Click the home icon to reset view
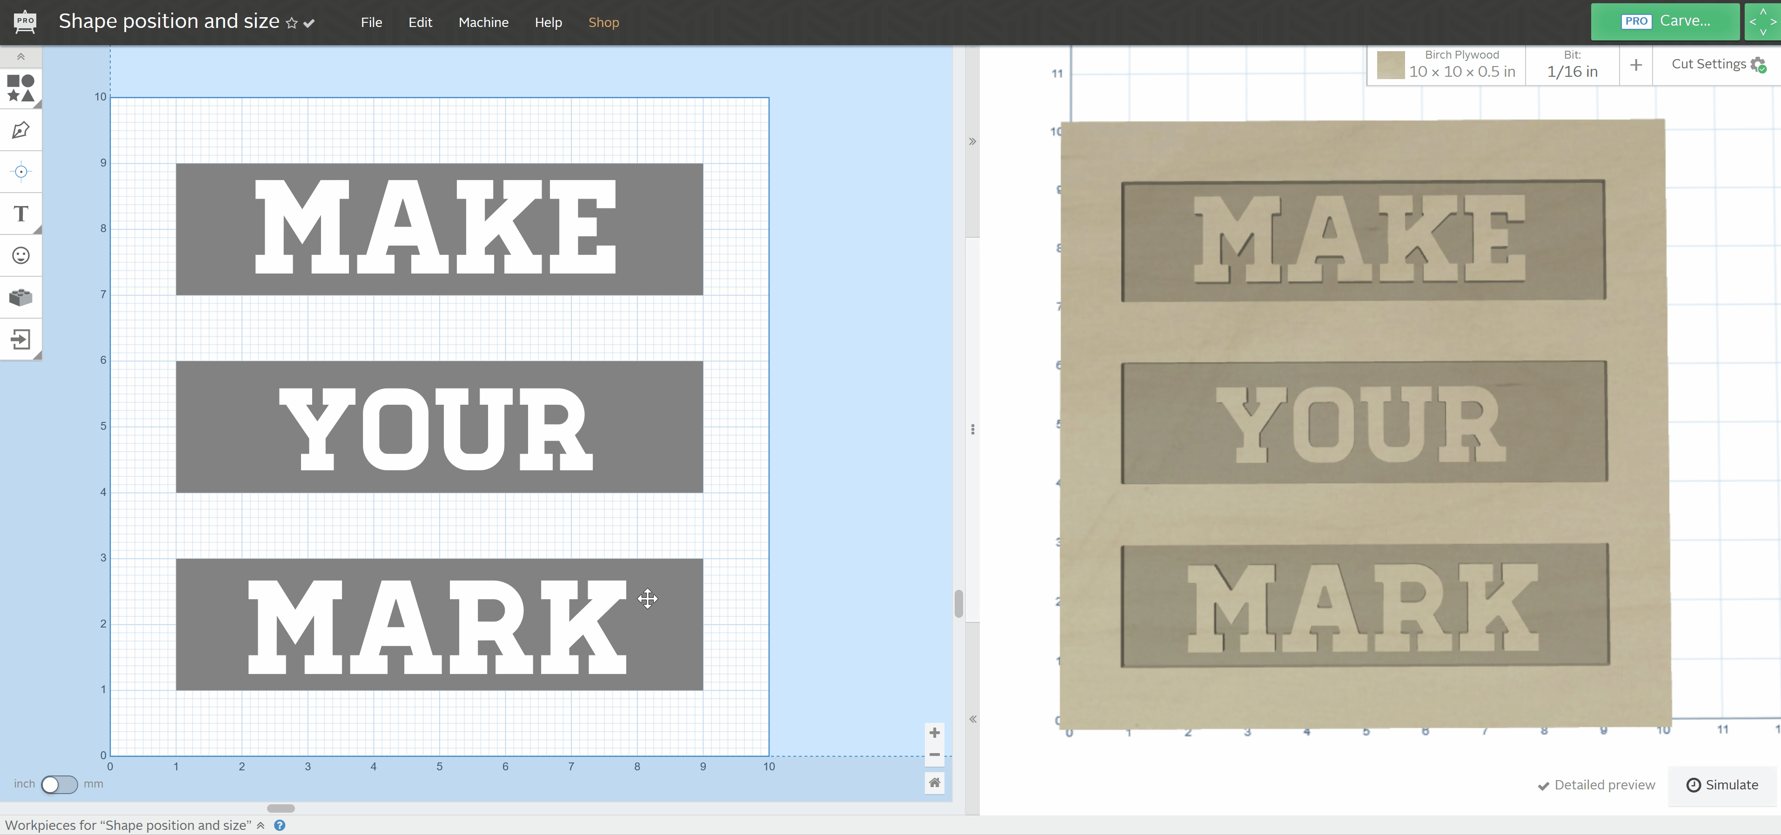 [x=934, y=782]
